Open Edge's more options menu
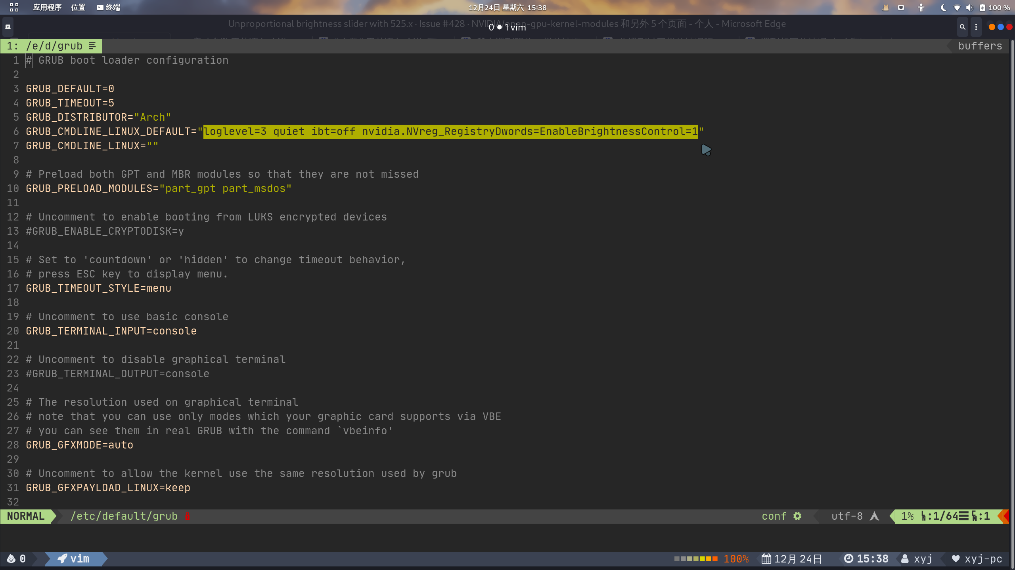The height and width of the screenshot is (570, 1015). click(x=976, y=27)
